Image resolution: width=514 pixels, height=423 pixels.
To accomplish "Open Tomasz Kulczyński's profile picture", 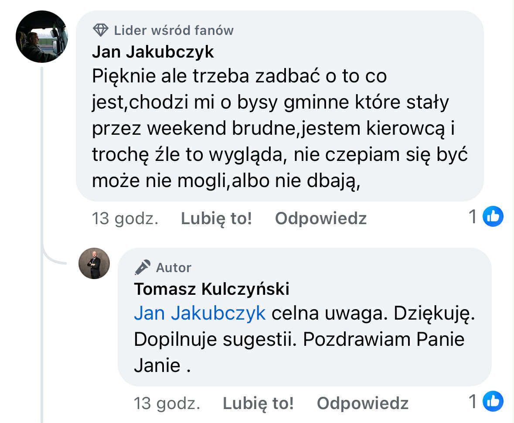I will pos(94,263).
